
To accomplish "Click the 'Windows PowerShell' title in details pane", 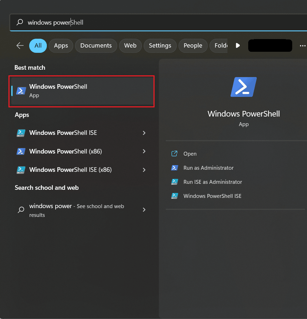I will (244, 114).
